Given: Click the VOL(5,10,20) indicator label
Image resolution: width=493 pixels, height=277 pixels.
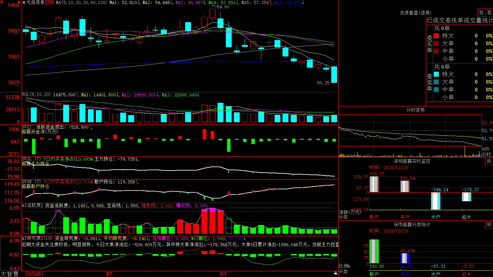Looking at the screenshot, I should pyautogui.click(x=36, y=95).
